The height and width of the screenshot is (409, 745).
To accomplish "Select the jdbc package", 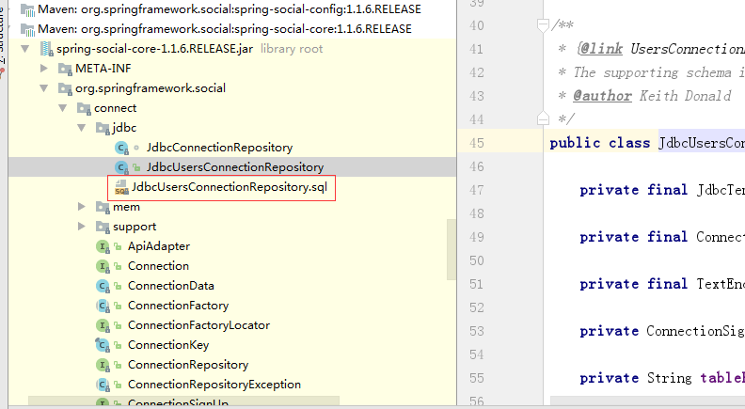I will click(124, 127).
